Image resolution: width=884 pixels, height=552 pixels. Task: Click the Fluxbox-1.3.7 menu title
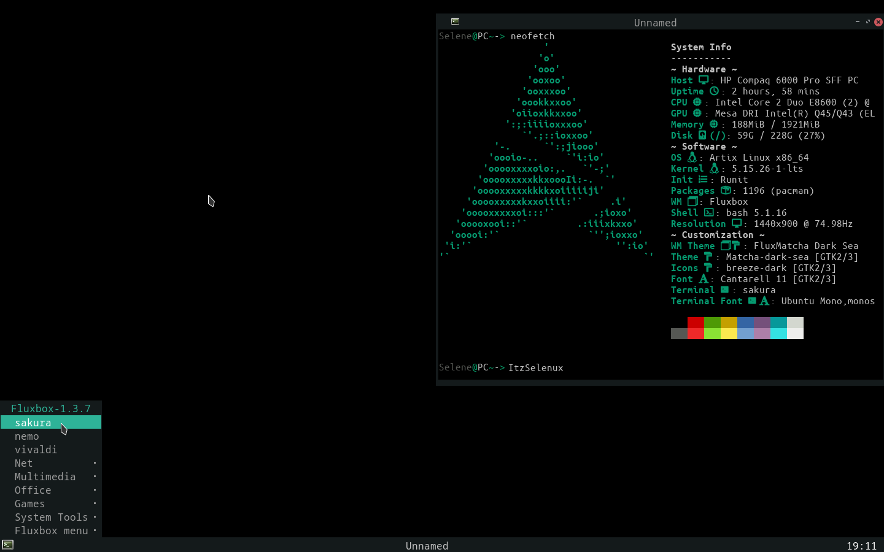(51, 408)
